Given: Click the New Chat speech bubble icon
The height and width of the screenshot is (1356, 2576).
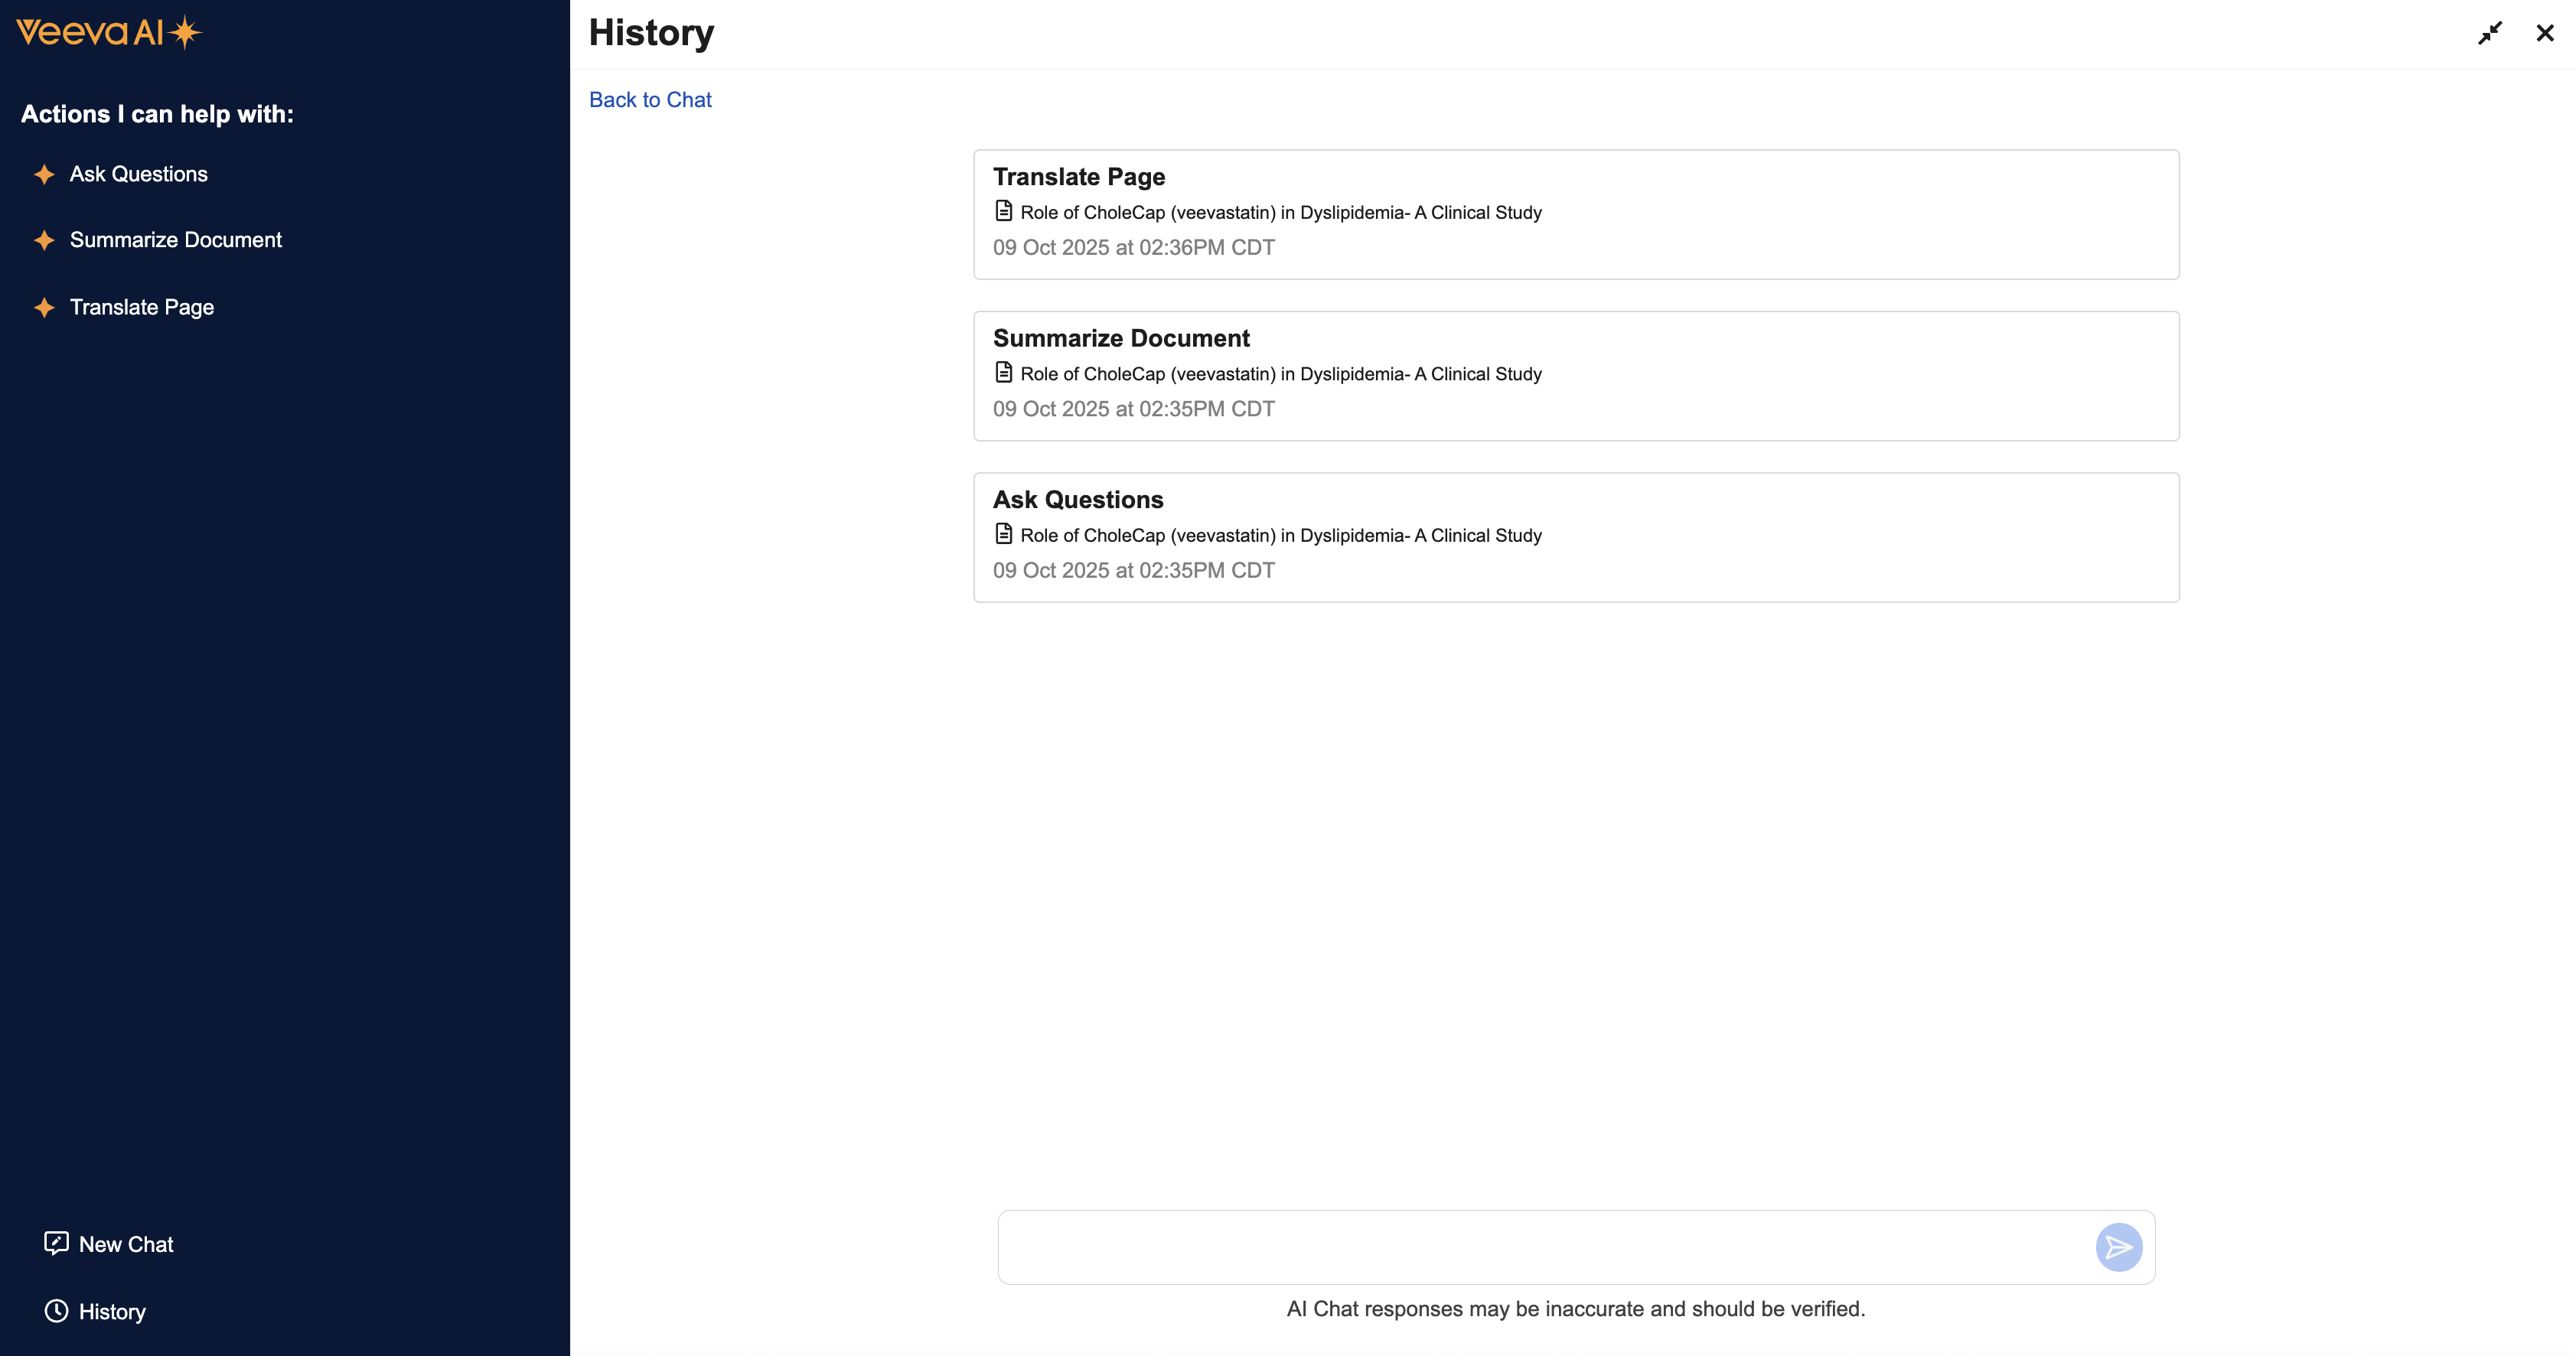Looking at the screenshot, I should pyautogui.click(x=56, y=1243).
